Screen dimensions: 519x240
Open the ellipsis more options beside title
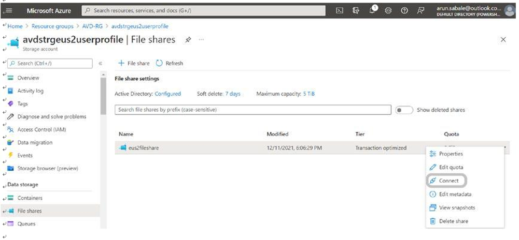tap(201, 40)
